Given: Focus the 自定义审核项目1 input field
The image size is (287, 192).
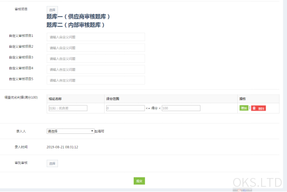Looking at the screenshot, I should point(96,37).
